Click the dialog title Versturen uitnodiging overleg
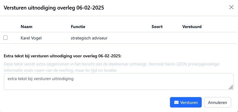Viewport: 238px width, 112px height. tap(54, 8)
